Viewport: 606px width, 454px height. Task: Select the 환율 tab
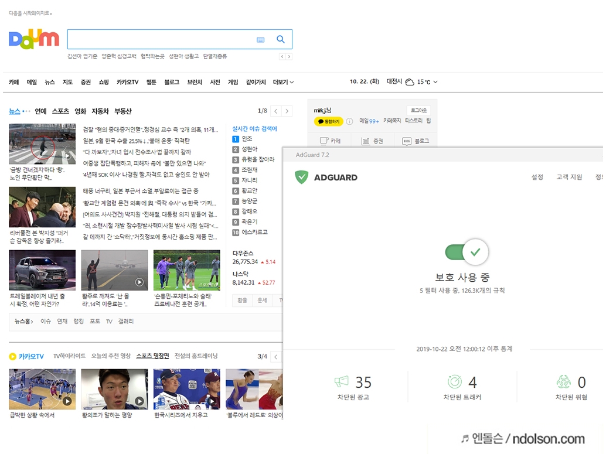(x=242, y=300)
